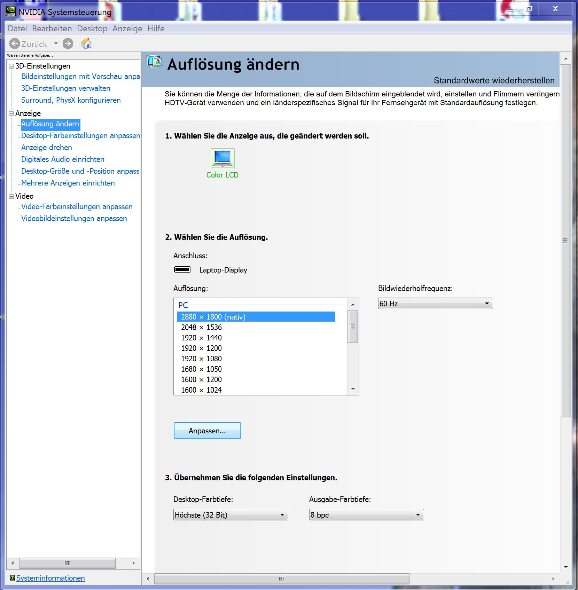Click the Auflösung ändern header icon

tap(155, 62)
